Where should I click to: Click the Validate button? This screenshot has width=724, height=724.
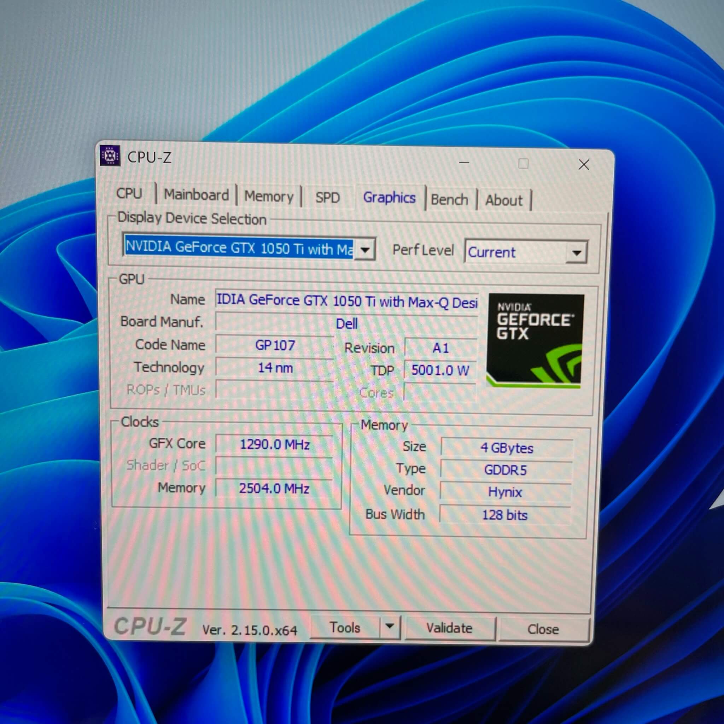point(450,628)
